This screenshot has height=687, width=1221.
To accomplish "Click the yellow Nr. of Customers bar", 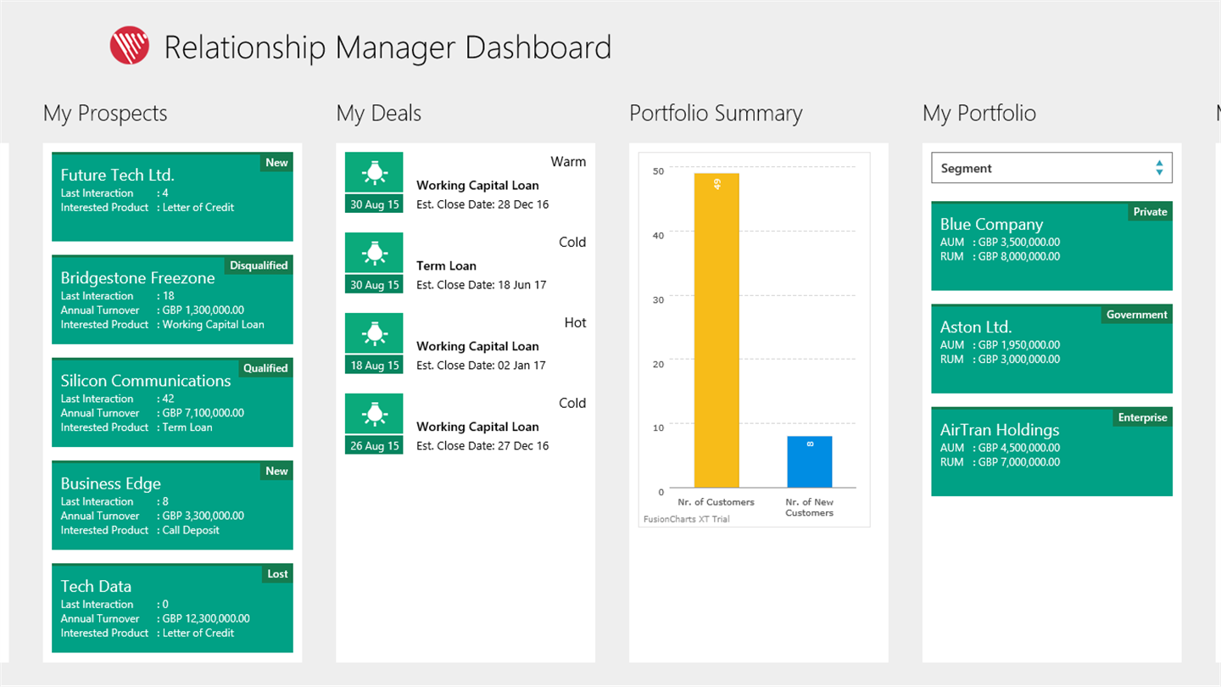I will [x=716, y=331].
